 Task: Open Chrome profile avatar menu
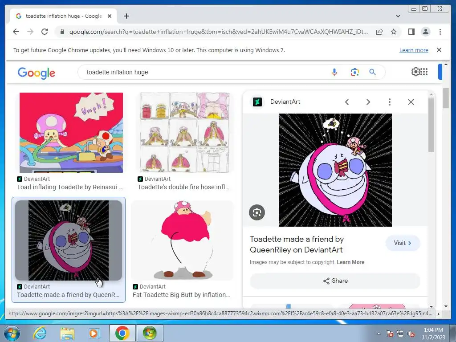pos(425,32)
